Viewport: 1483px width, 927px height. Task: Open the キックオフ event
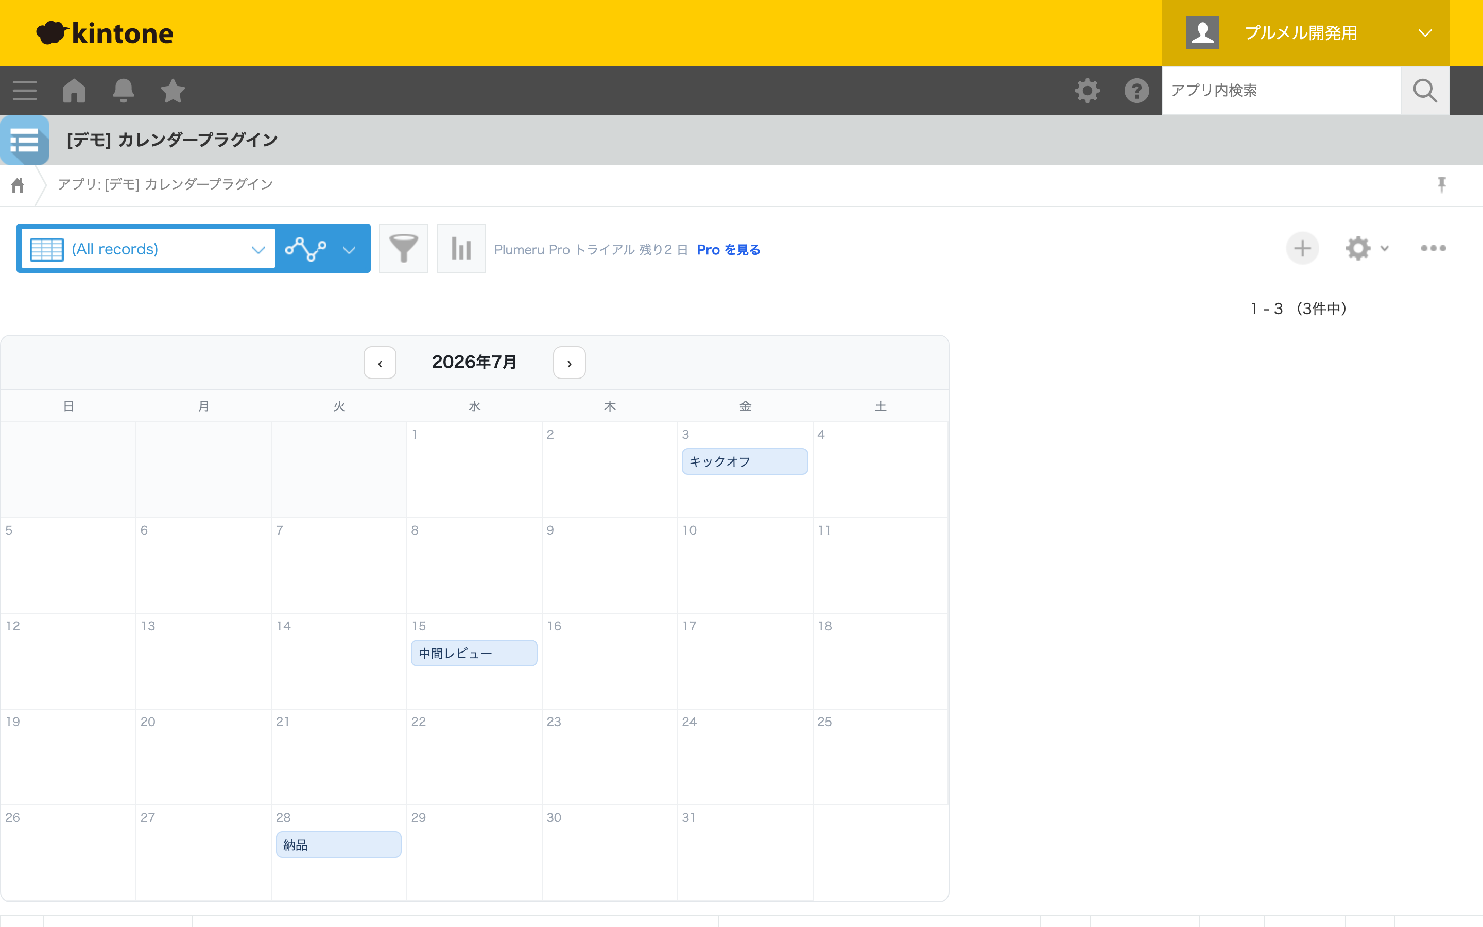[x=745, y=461]
